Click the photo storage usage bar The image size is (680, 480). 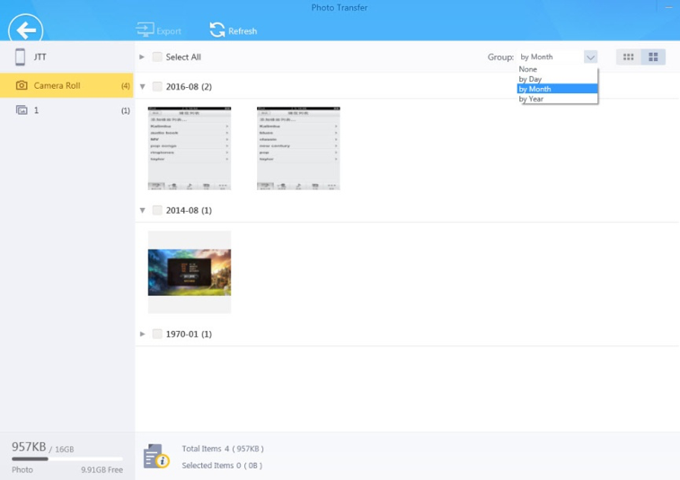(67, 458)
